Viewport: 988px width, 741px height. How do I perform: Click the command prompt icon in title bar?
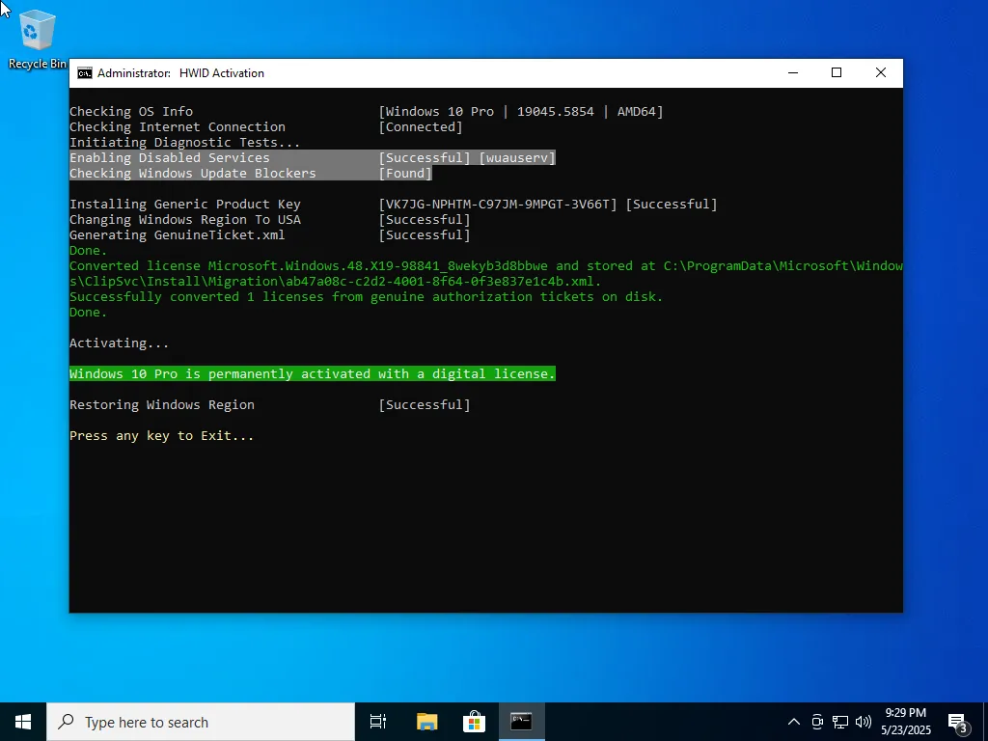[85, 73]
